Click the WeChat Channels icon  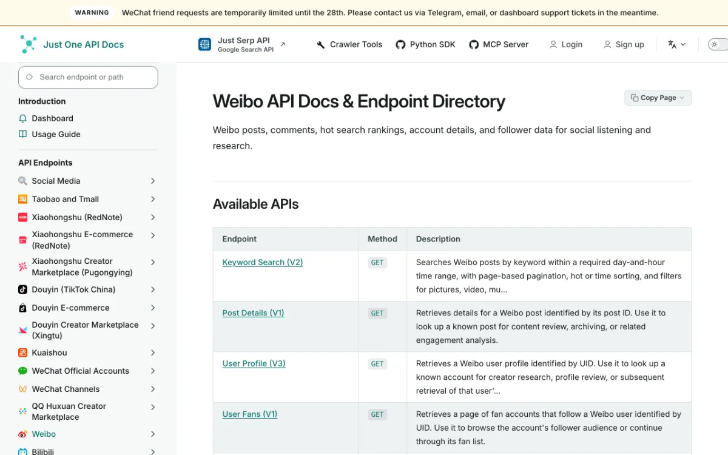tap(22, 389)
